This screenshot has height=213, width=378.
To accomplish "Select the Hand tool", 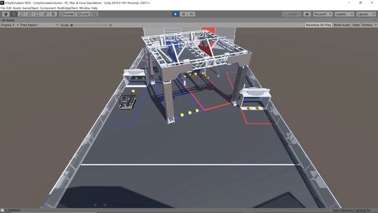I will [6, 14].
